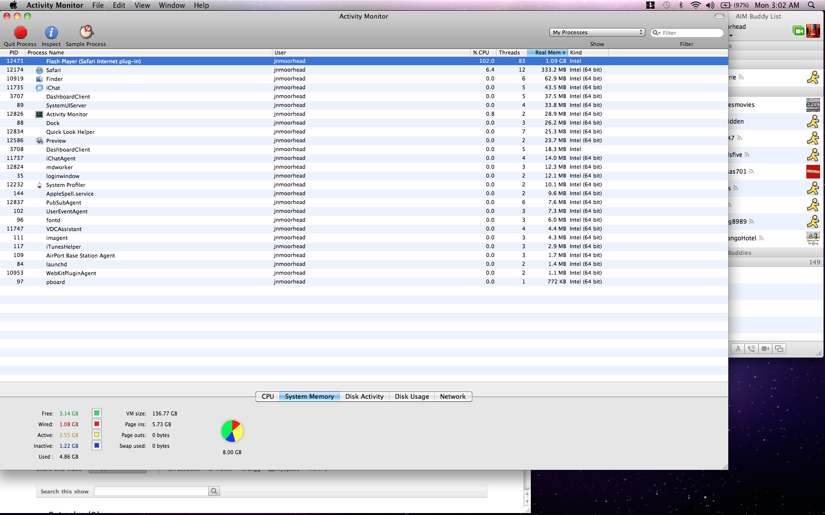Image resolution: width=825 pixels, height=515 pixels.
Task: Click buddy picture thumbnail in AIM Buddy List
Action: [813, 30]
